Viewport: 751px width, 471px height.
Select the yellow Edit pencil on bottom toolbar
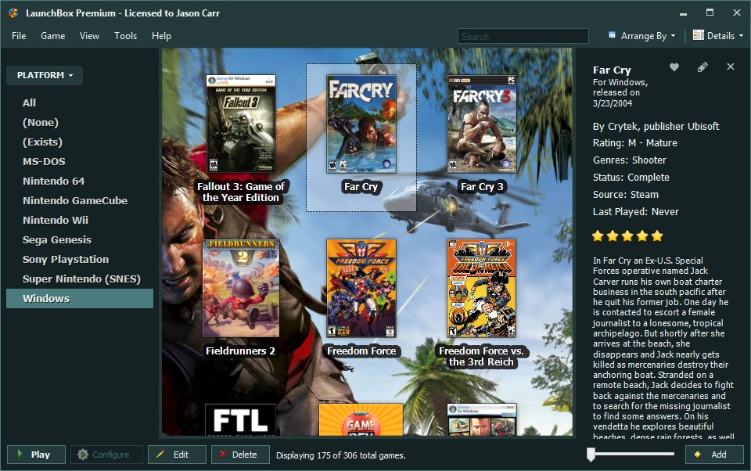coord(162,455)
